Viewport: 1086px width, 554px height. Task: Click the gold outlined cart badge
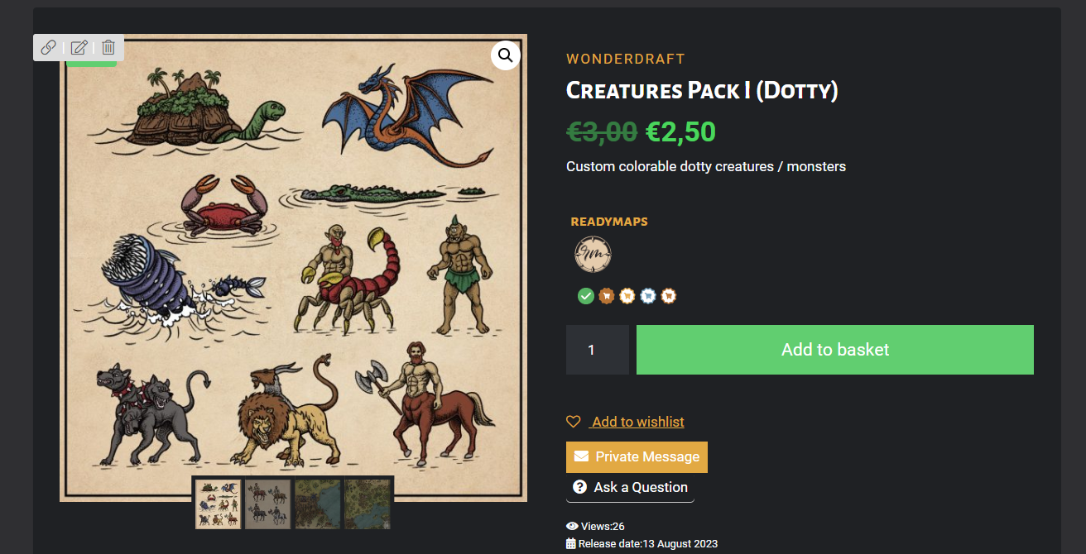(x=627, y=296)
